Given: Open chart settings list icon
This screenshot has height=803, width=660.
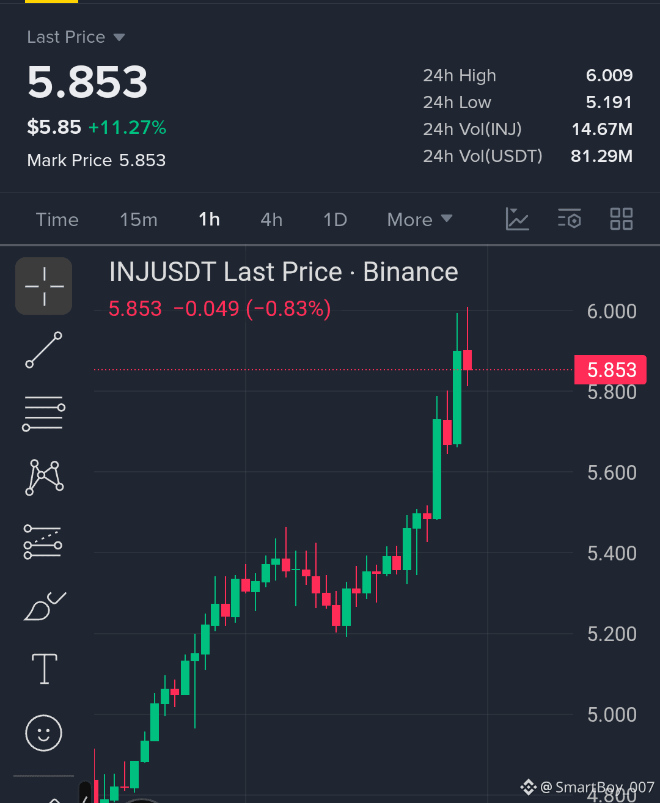Looking at the screenshot, I should pos(570,219).
